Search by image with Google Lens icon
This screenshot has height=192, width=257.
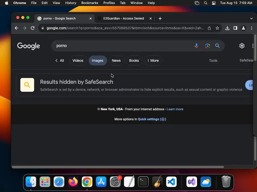tap(208, 46)
